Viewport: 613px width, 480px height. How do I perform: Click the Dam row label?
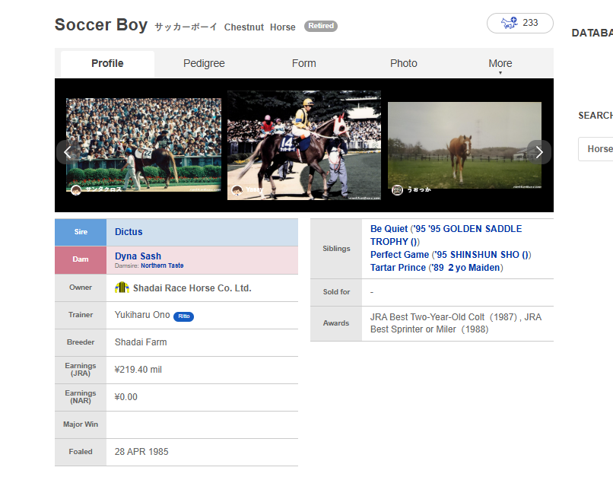[x=81, y=259]
